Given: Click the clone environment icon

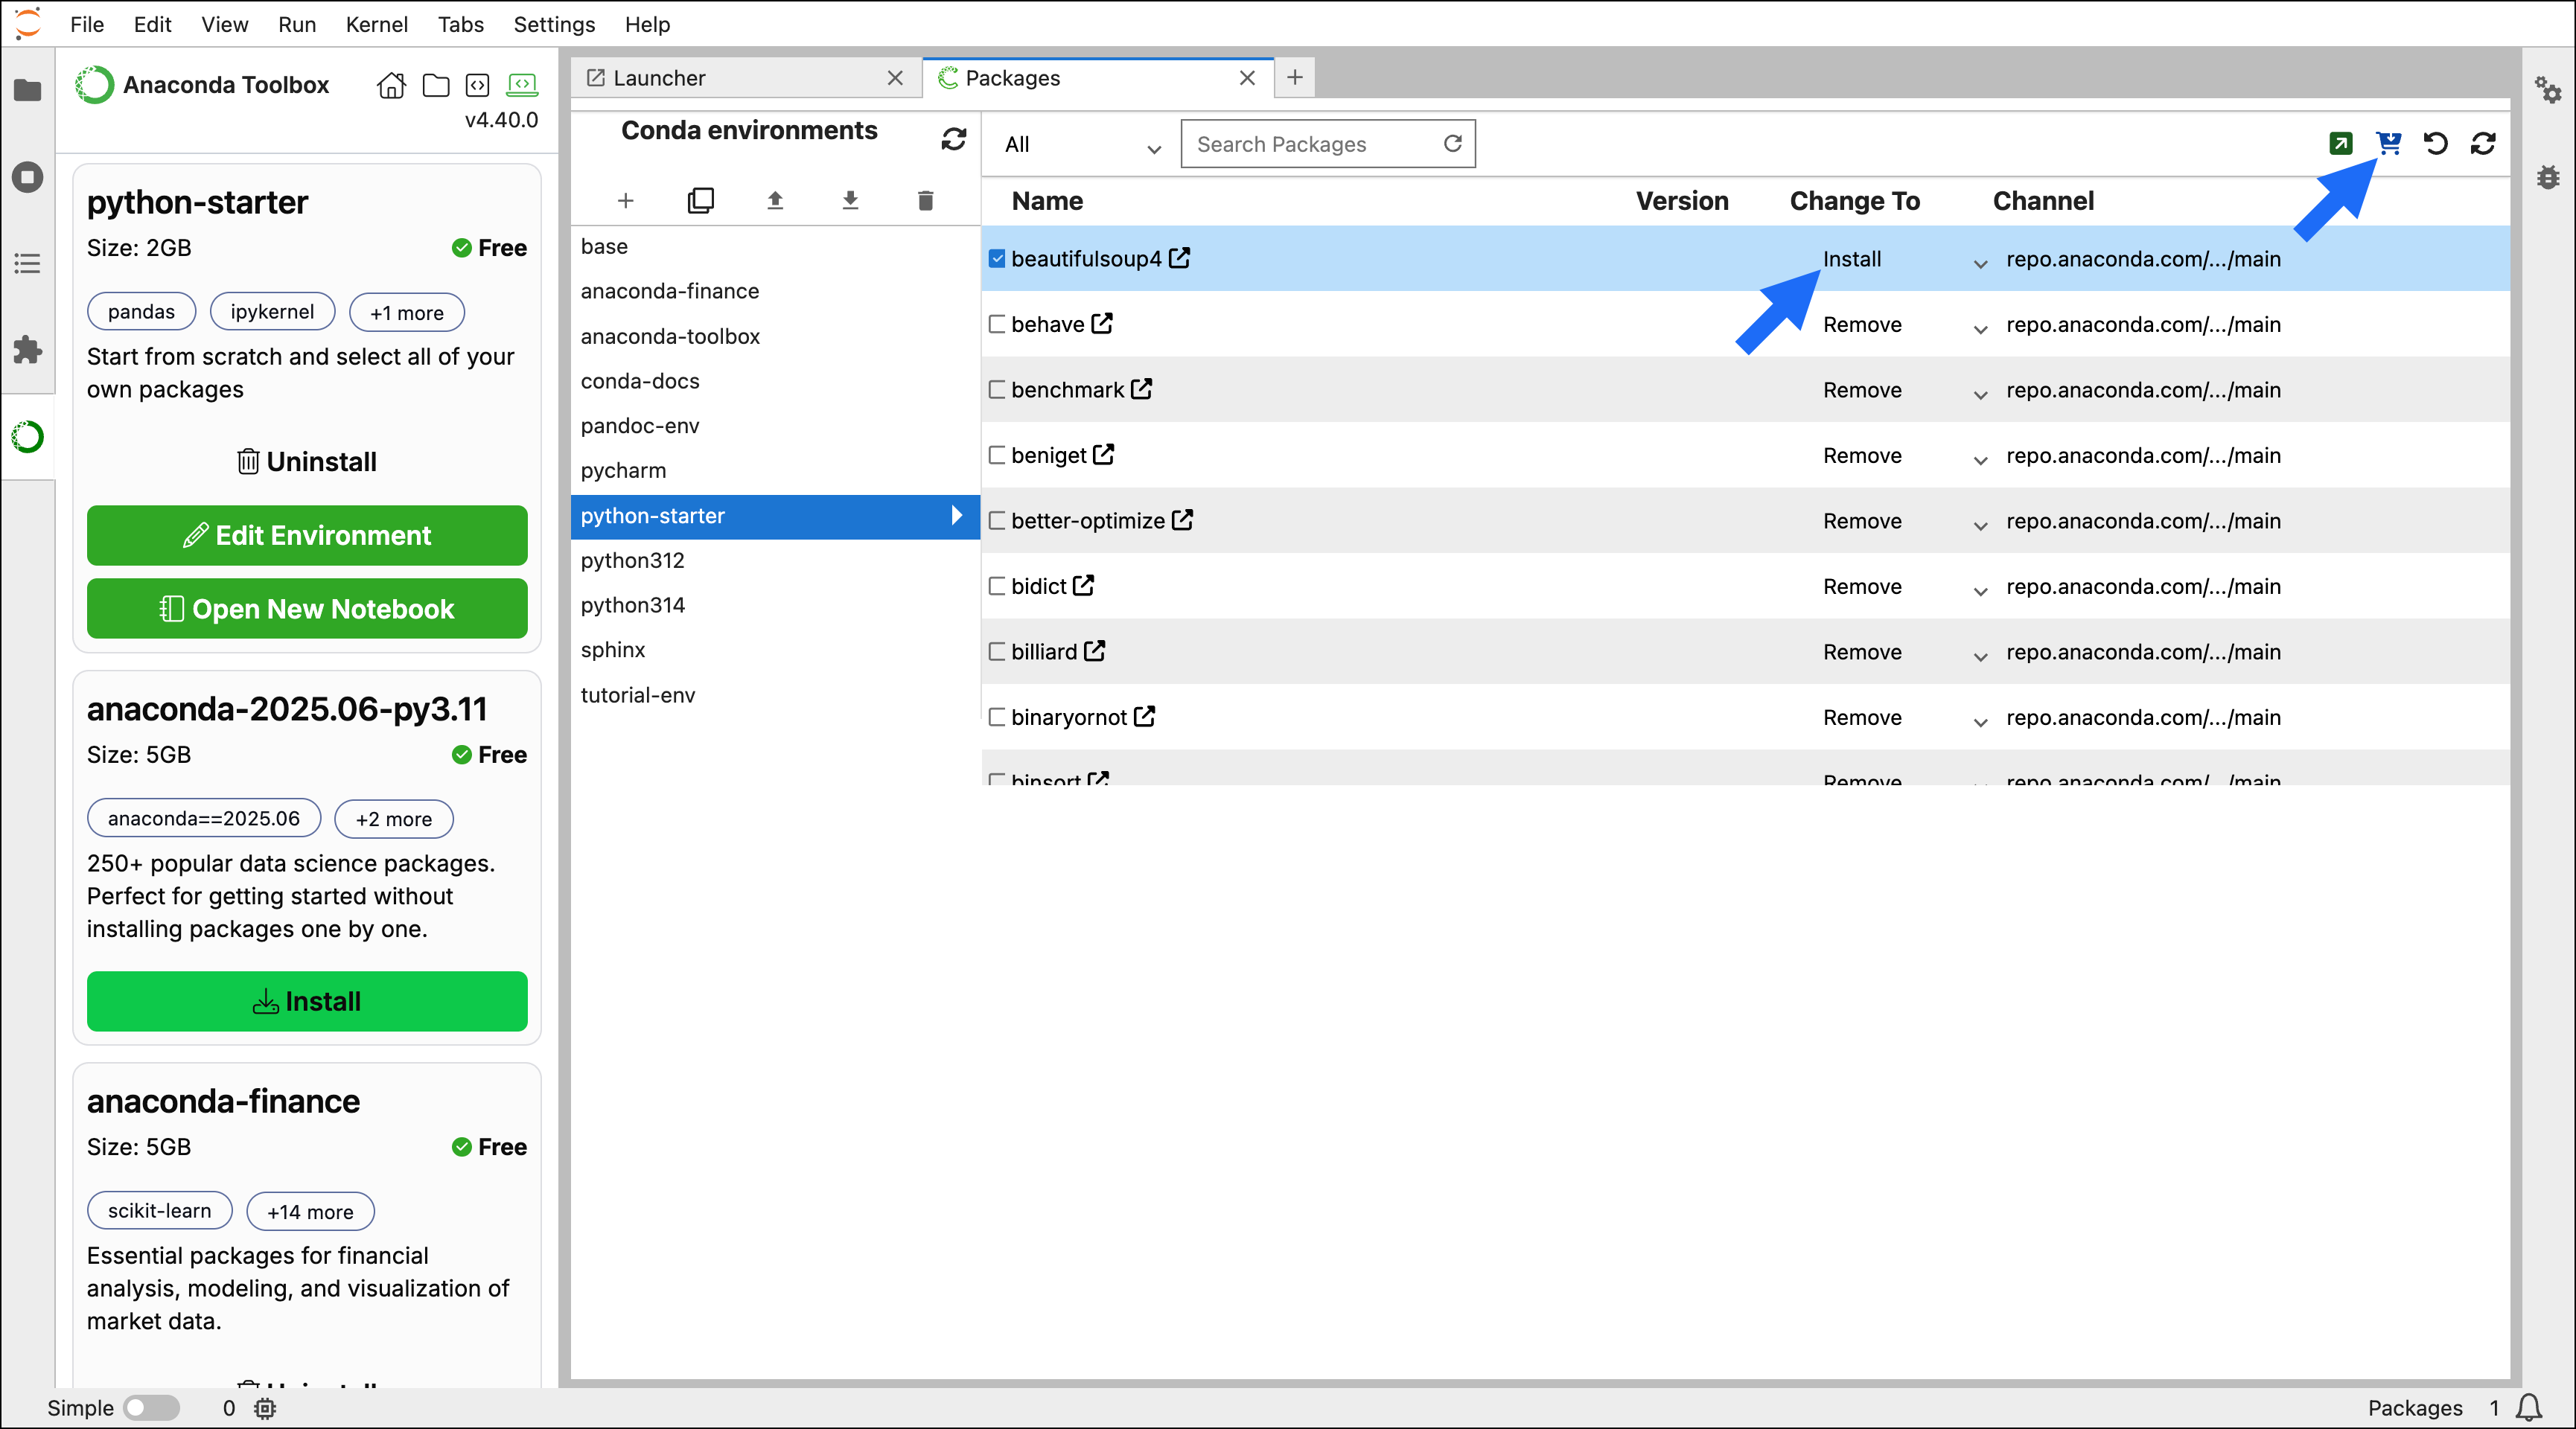Looking at the screenshot, I should tap(700, 200).
